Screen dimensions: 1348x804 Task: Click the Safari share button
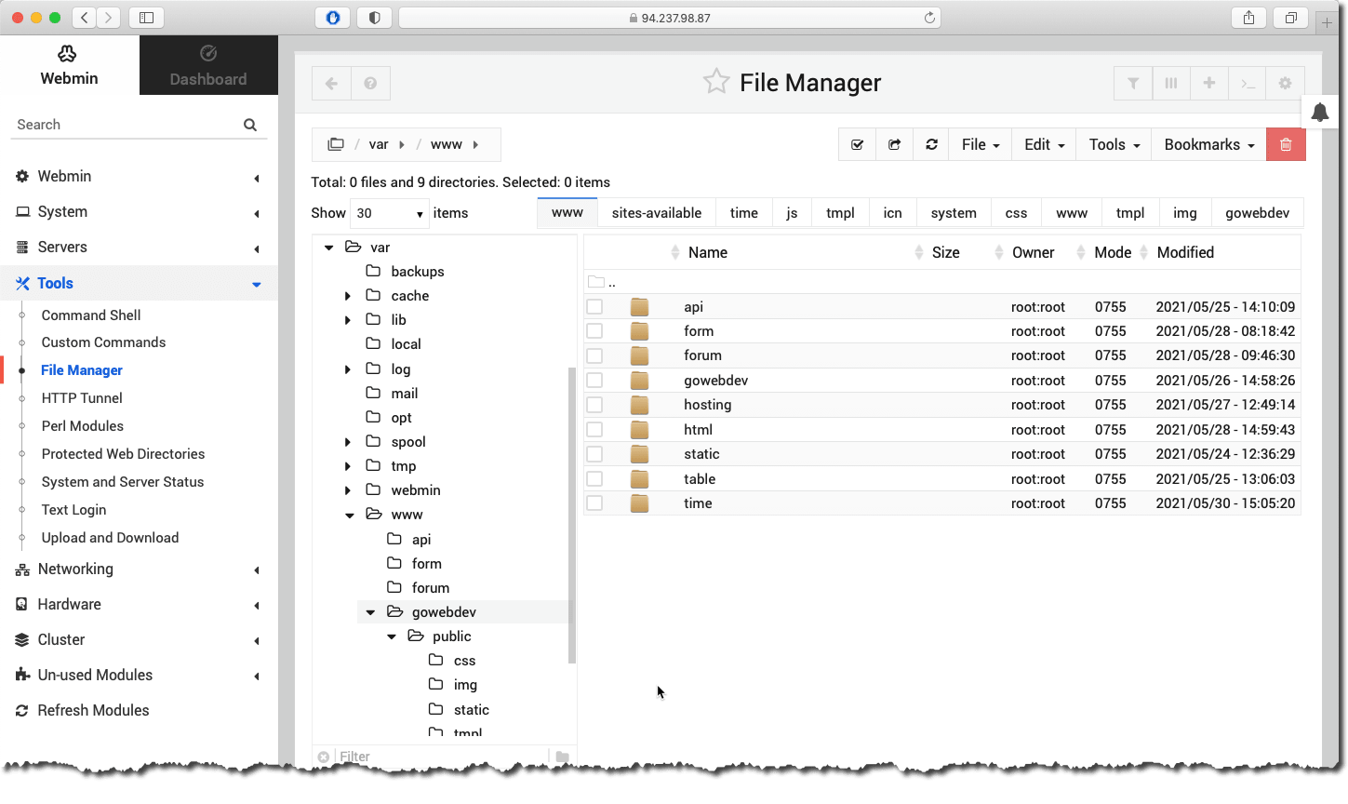point(1248,18)
